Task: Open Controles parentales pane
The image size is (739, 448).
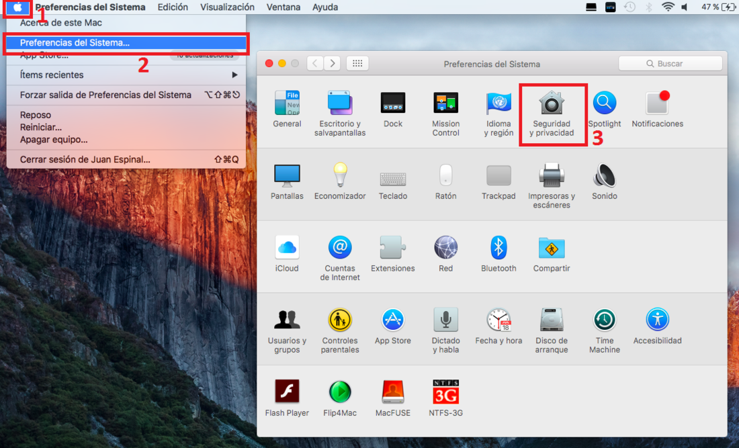Action: [x=340, y=330]
